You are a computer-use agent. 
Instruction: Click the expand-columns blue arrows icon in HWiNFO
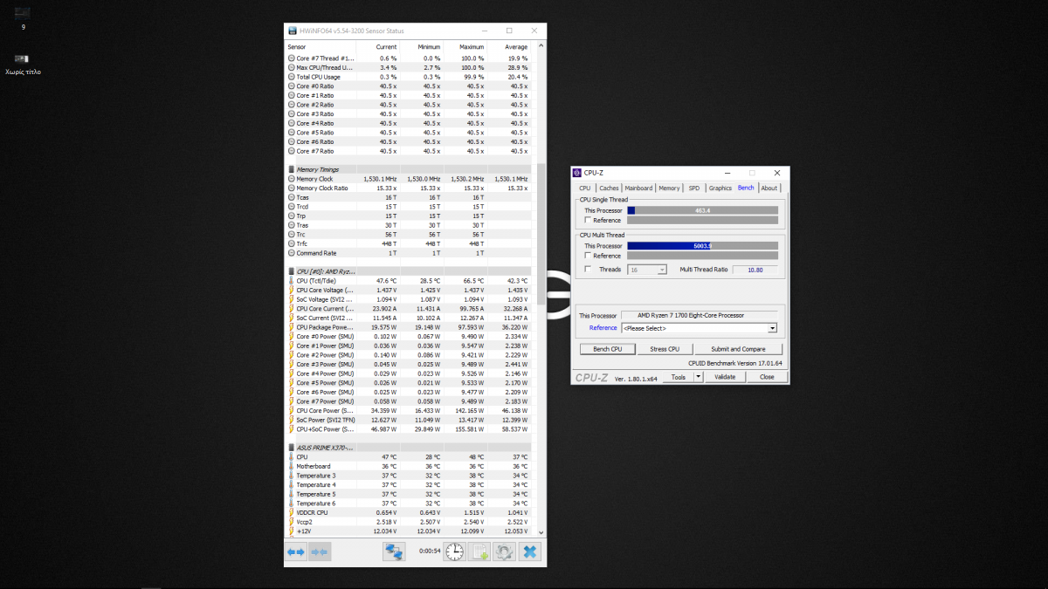point(296,551)
